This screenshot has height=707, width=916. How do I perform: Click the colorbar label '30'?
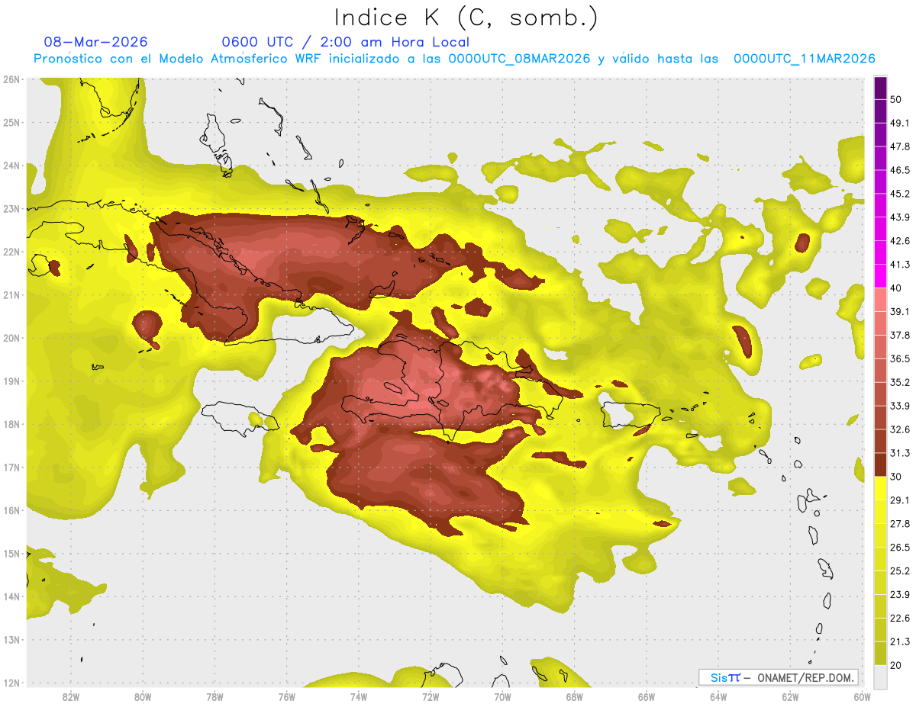(x=896, y=477)
